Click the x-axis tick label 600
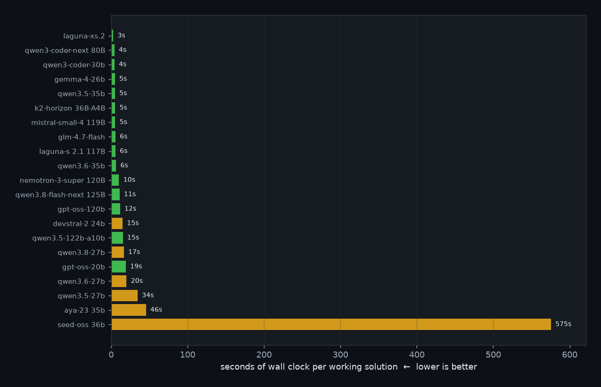The height and width of the screenshot is (387, 601). (x=570, y=354)
